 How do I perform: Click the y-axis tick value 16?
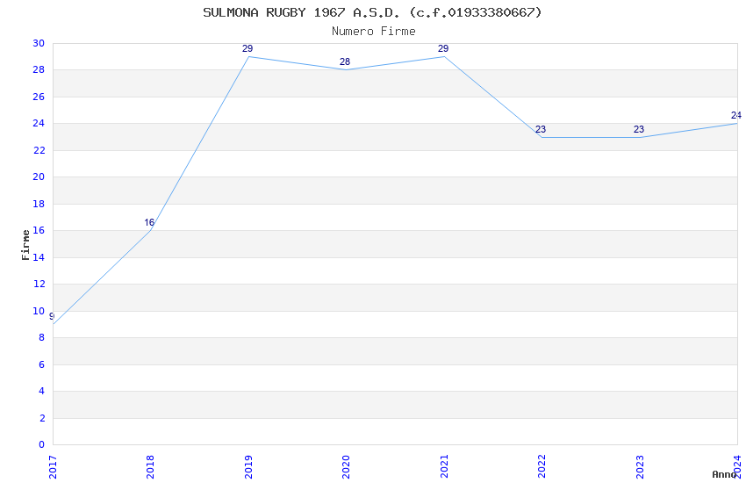pos(39,230)
